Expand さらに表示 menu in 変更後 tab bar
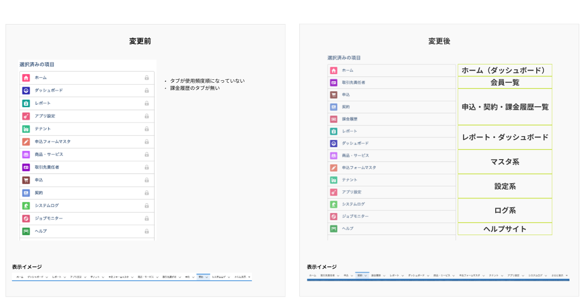 pos(567,275)
